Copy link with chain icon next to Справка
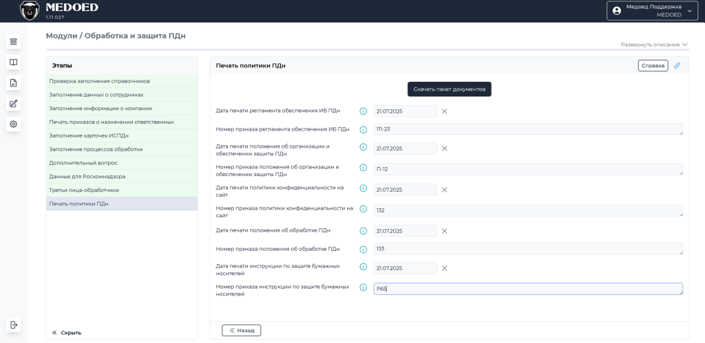The height and width of the screenshot is (343, 705). click(x=677, y=65)
